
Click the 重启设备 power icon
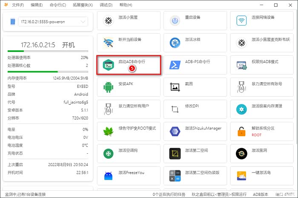[x=175, y=20]
